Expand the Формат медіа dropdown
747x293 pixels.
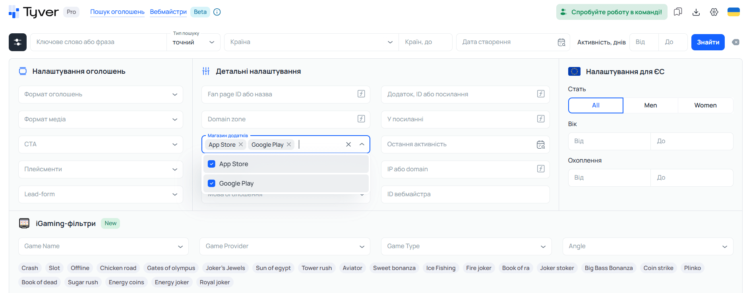pos(101,119)
